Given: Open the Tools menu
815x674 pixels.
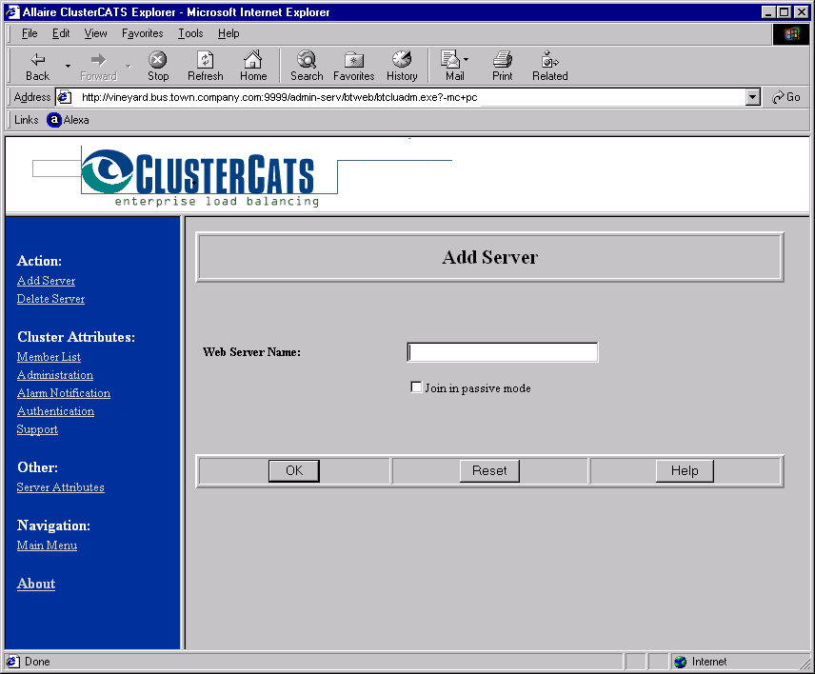Looking at the screenshot, I should click(190, 33).
